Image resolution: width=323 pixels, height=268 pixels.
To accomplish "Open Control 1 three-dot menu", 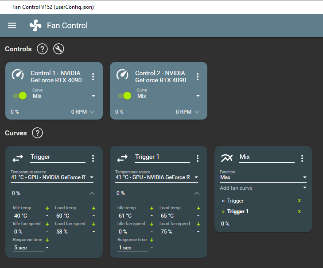I will (93, 77).
